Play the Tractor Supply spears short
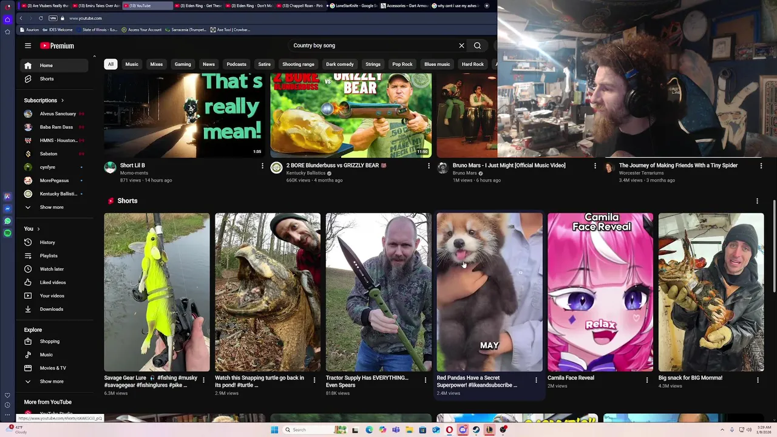The height and width of the screenshot is (437, 777). tap(378, 292)
